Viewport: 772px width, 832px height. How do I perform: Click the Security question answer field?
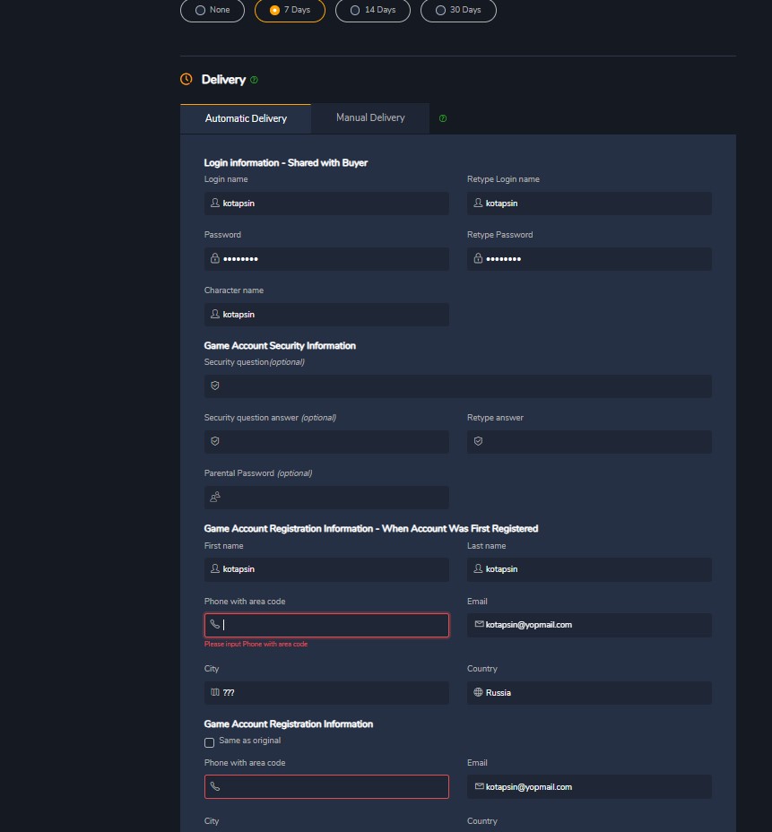tap(326, 441)
